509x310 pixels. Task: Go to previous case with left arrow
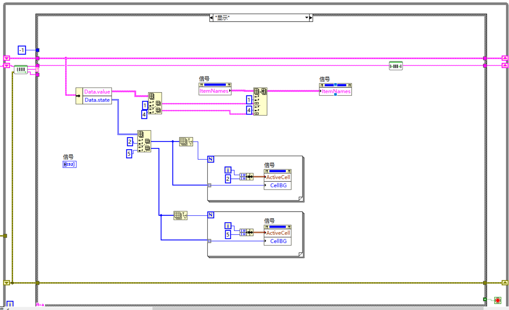click(x=211, y=18)
